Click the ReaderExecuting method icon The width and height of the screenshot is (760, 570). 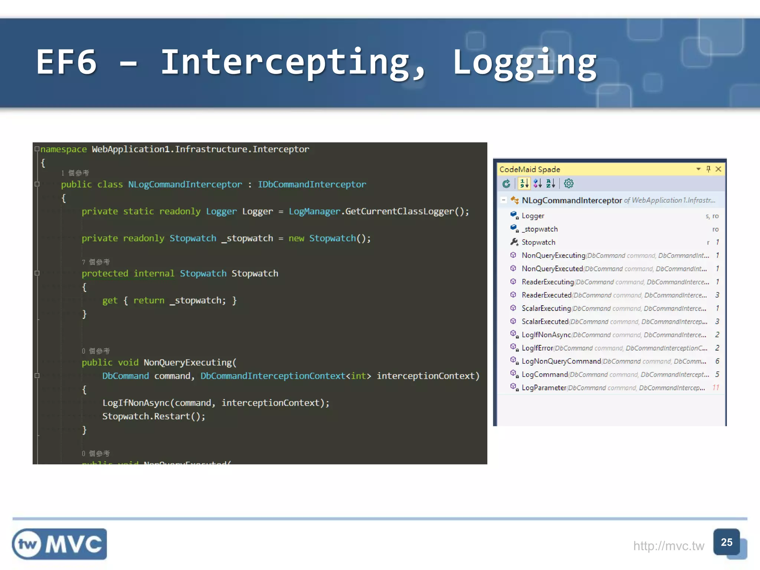tap(513, 282)
